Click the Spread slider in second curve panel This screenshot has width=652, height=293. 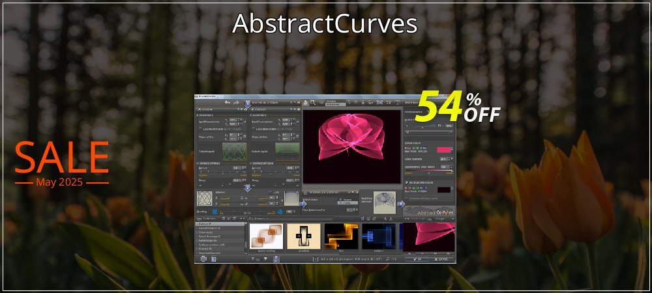(x=275, y=173)
